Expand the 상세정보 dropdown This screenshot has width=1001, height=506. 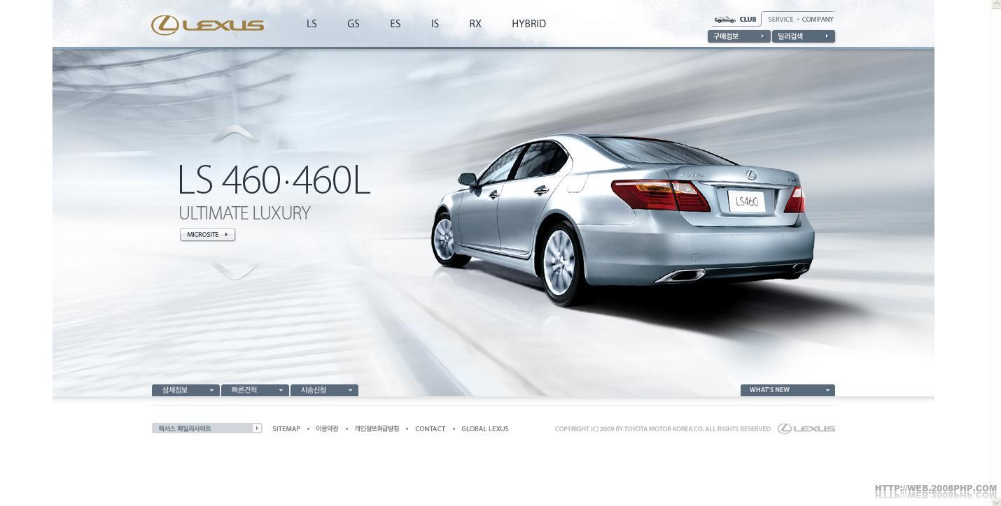tap(185, 390)
